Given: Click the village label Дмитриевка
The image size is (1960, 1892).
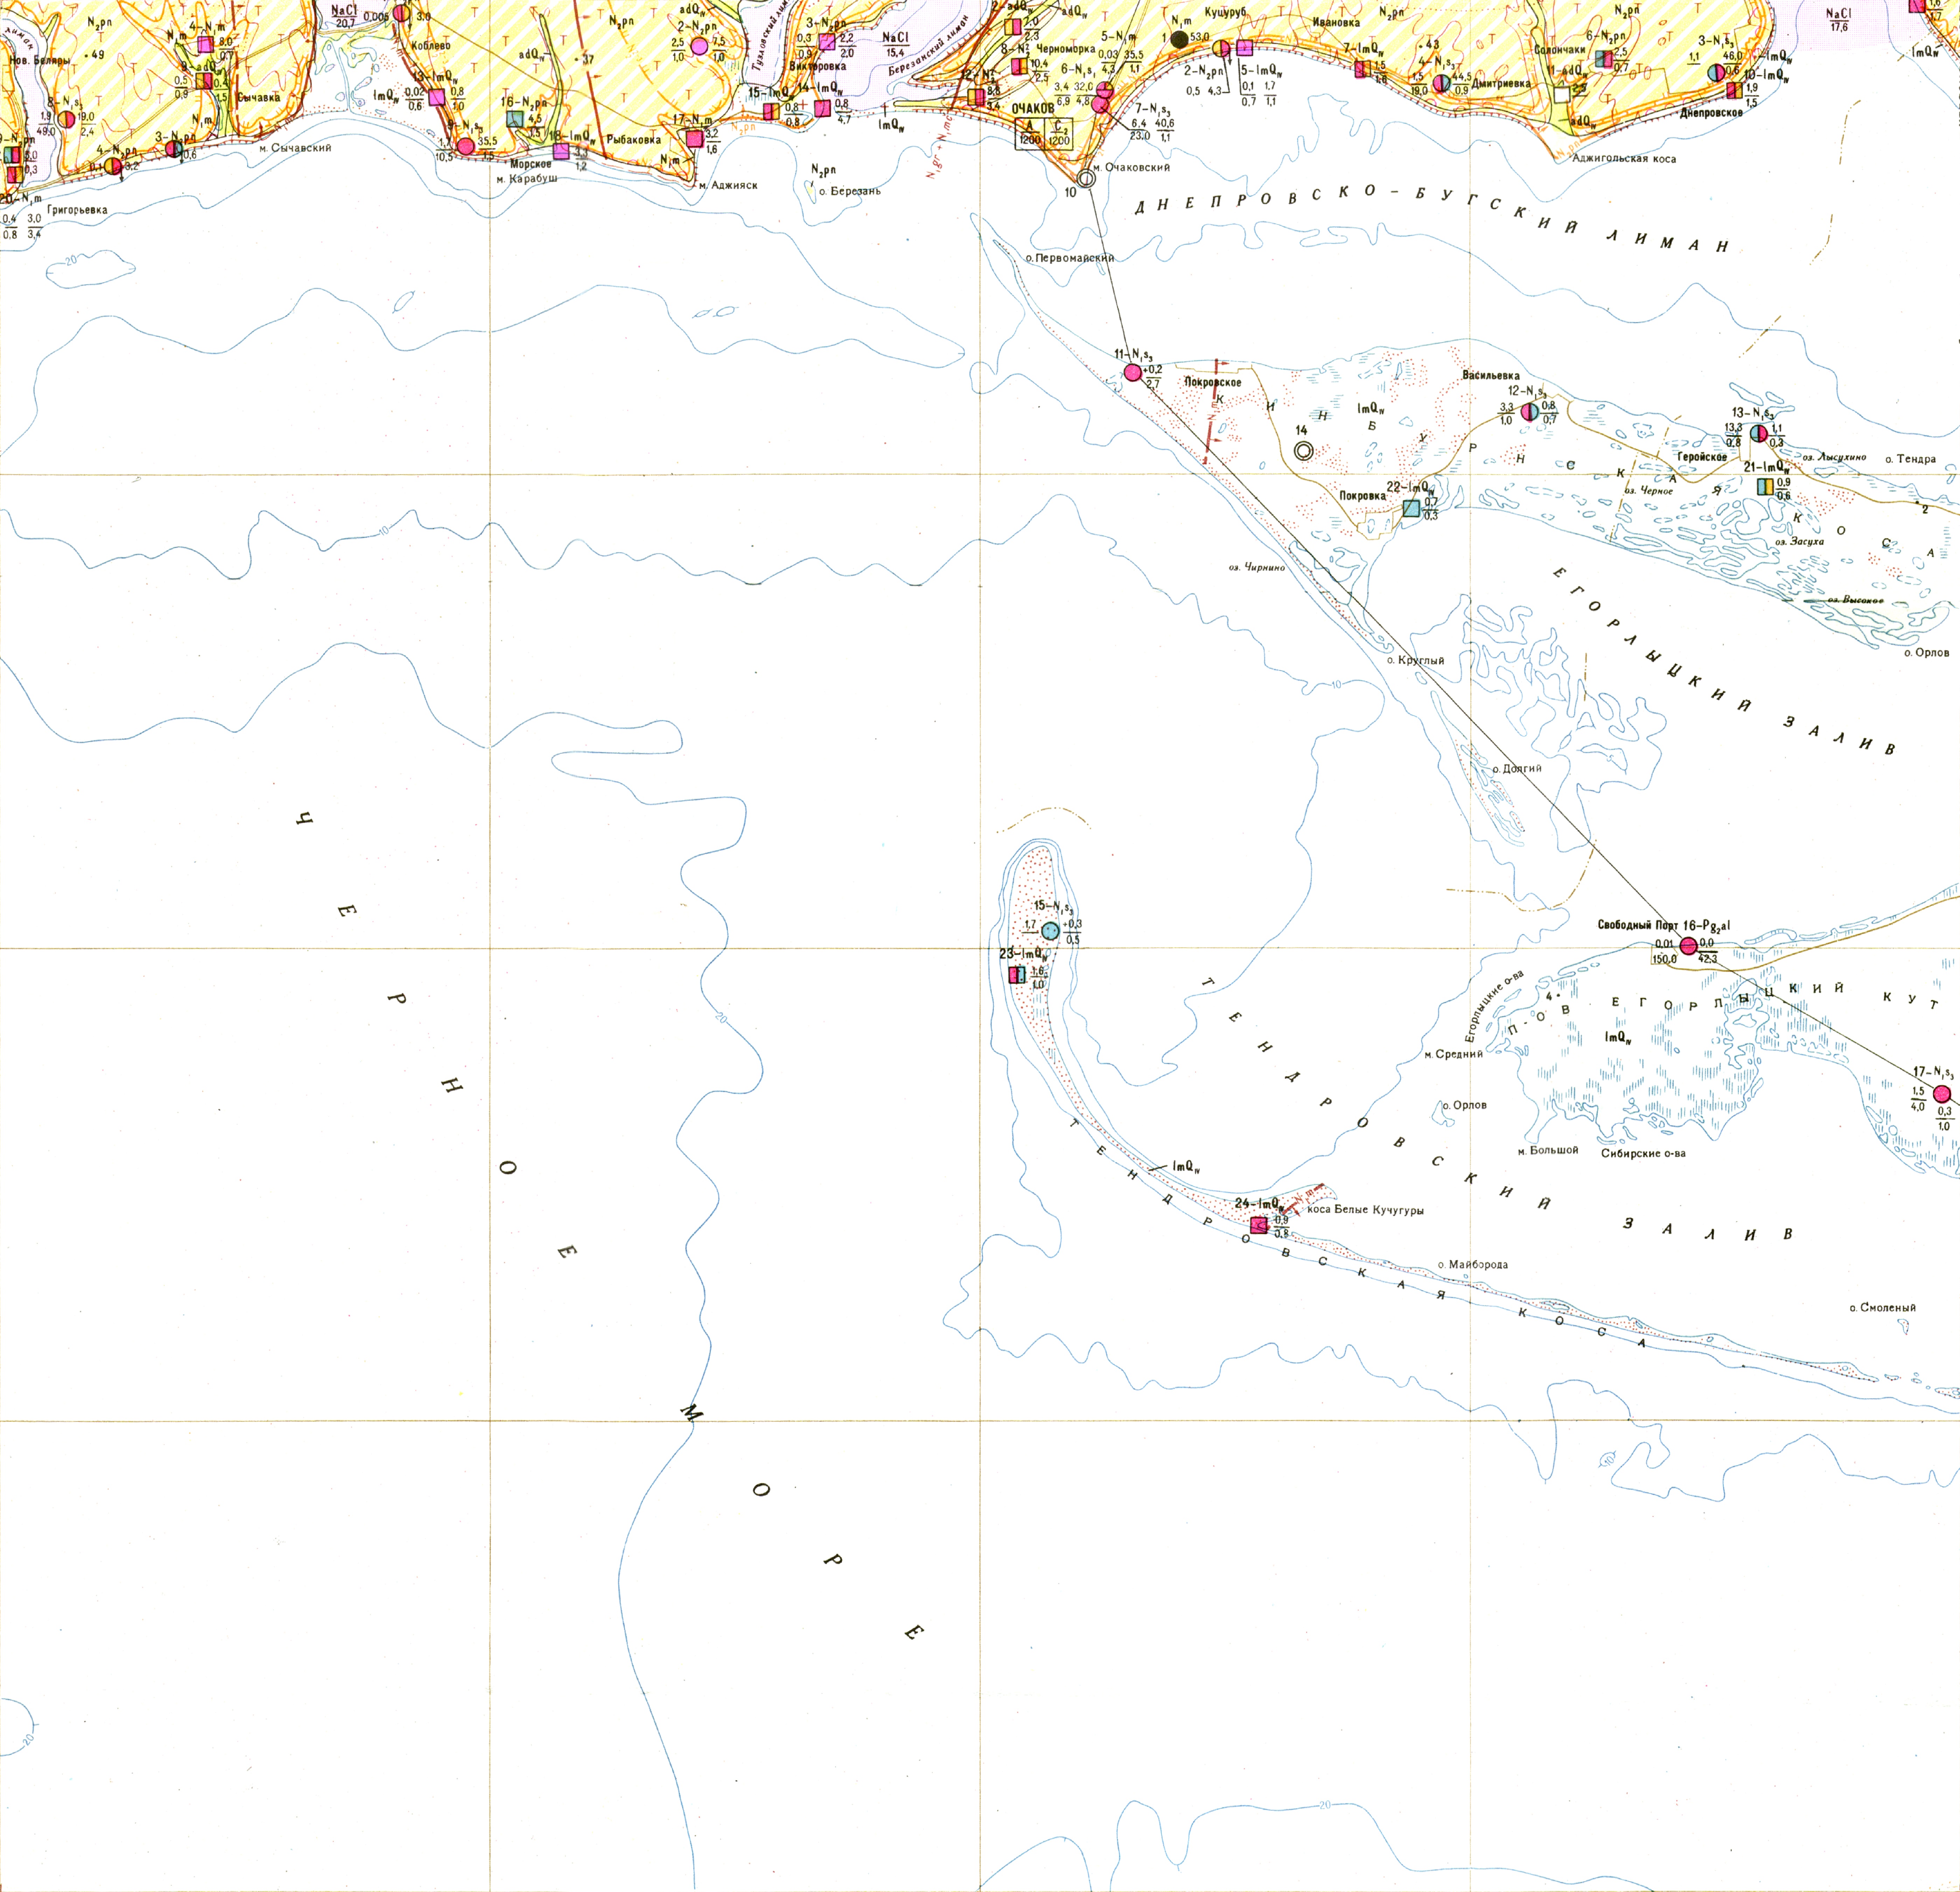Looking at the screenshot, I should click(x=1501, y=84).
